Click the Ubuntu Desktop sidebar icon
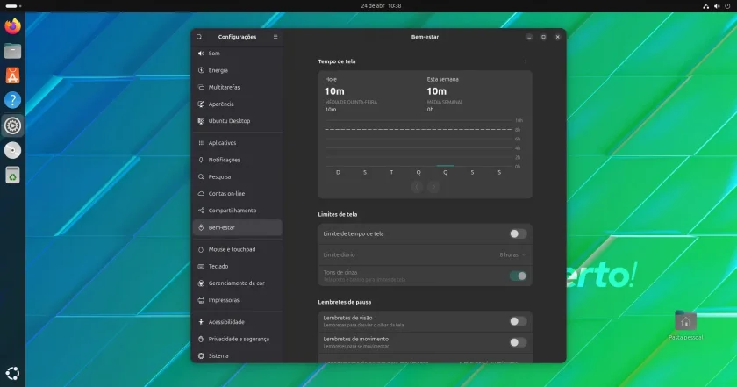 tap(201, 121)
